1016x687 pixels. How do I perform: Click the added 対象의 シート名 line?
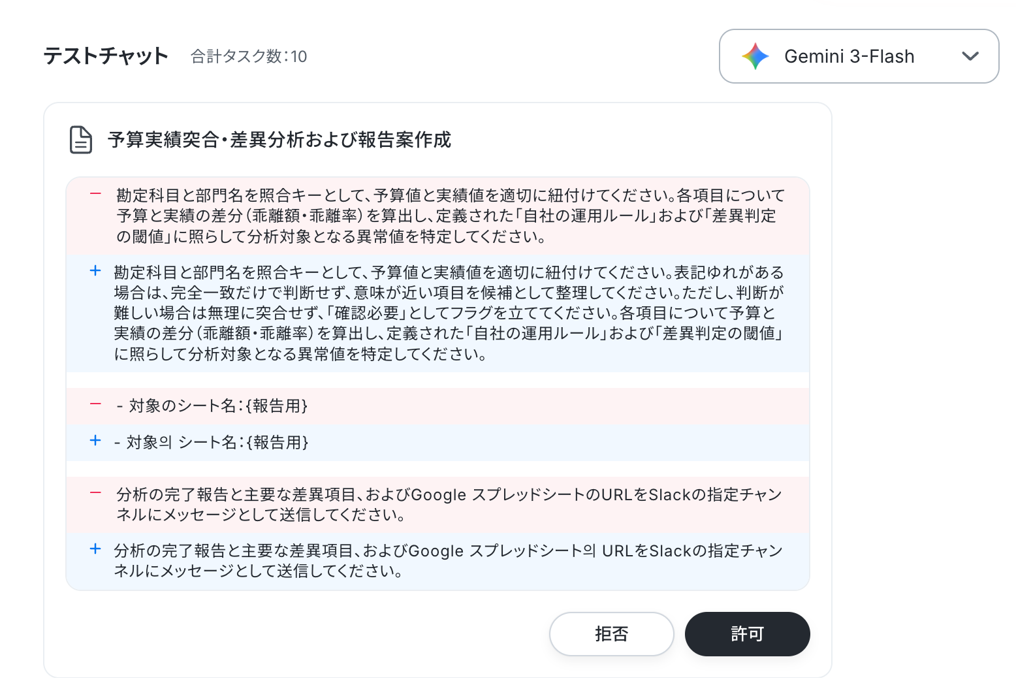tap(211, 442)
